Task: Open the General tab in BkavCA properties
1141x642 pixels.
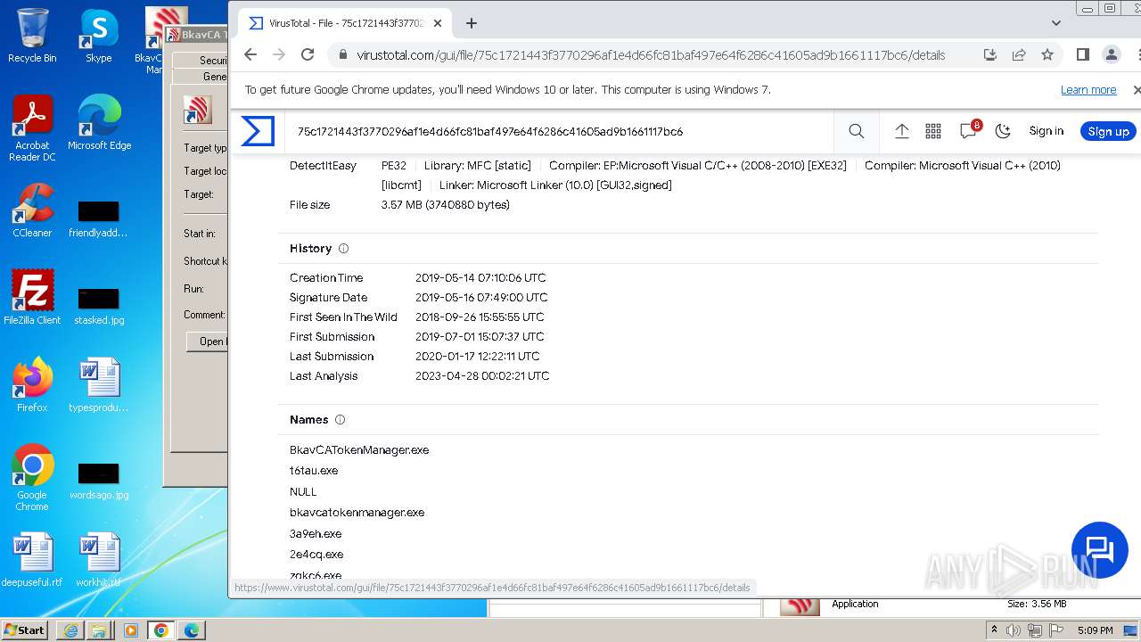Action: (201, 76)
